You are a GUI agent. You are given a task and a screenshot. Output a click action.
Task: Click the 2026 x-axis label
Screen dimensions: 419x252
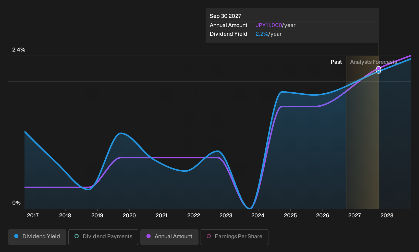(x=323, y=216)
